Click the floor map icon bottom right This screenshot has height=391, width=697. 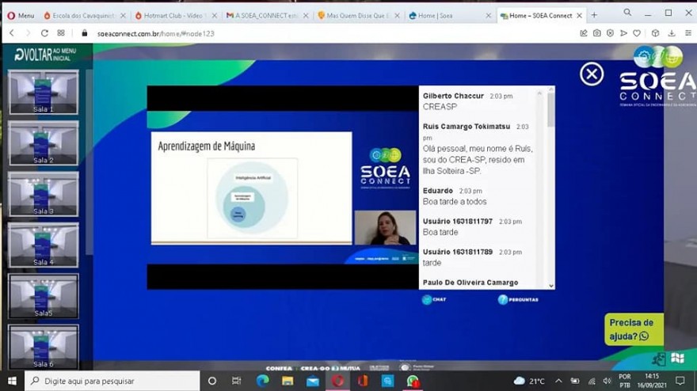(x=677, y=358)
